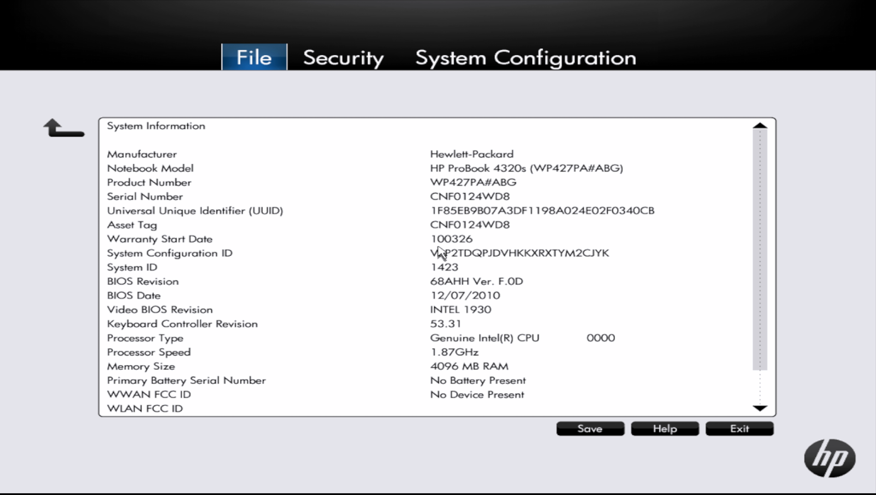Viewport: 876px width, 495px height.
Task: Click the Hewlett-Packard value
Action: [x=472, y=154]
